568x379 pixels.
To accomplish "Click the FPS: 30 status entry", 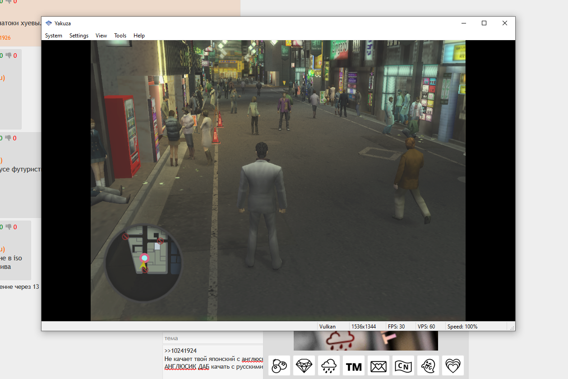I will [396, 326].
